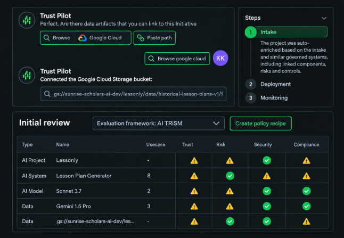Select the Intake step
The image size is (344, 238).
tap(286, 32)
